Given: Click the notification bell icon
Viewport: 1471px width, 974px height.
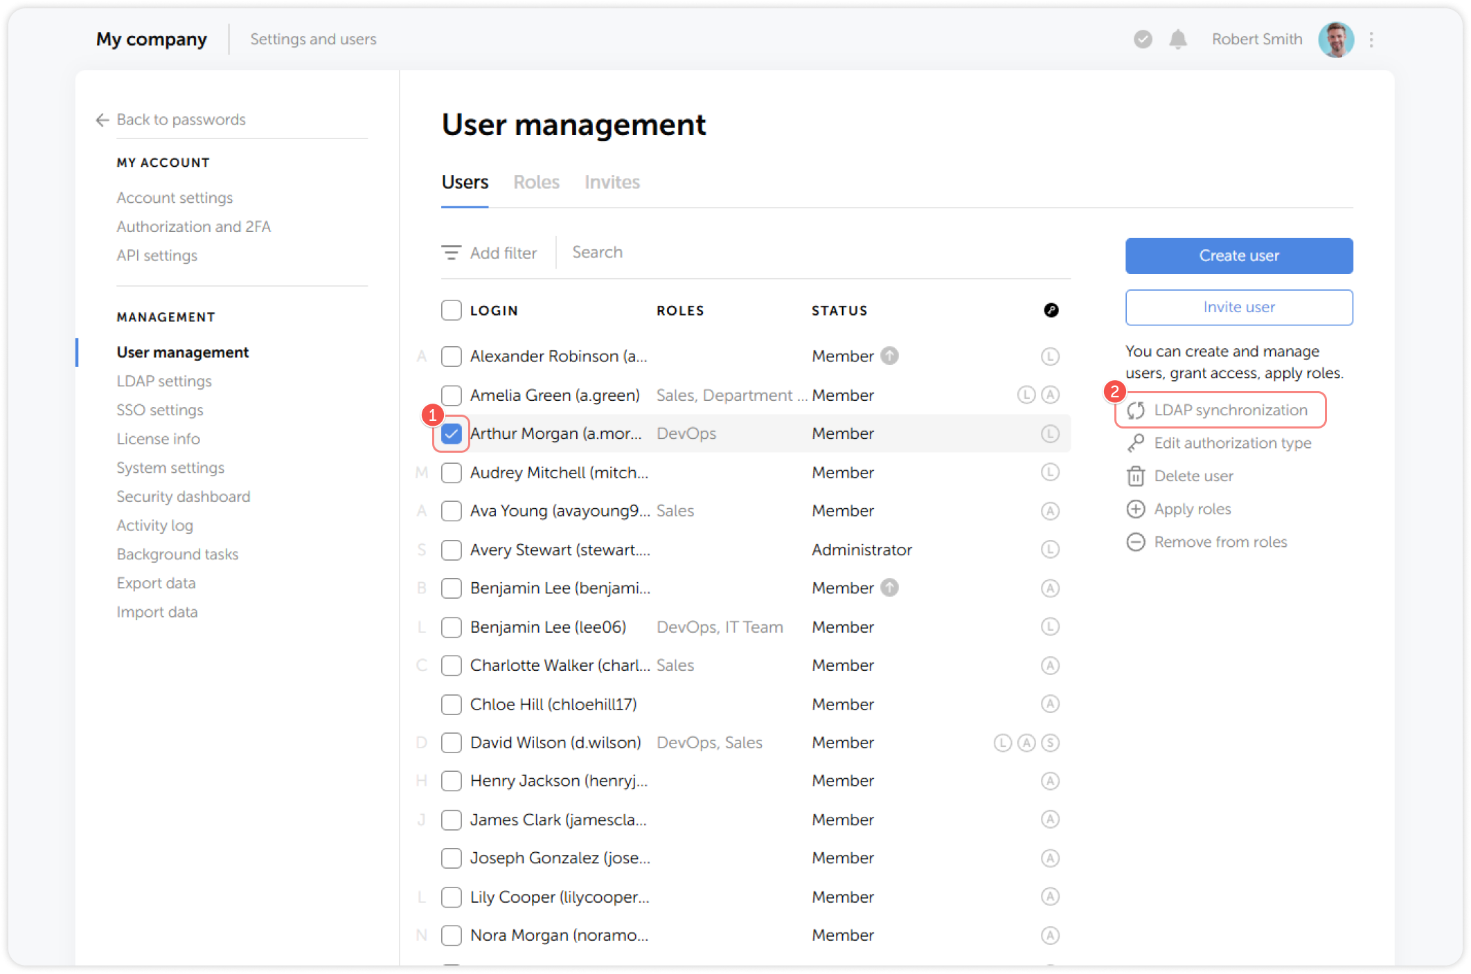Looking at the screenshot, I should 1177,39.
